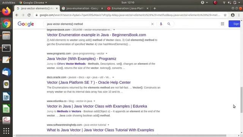Open Vector Enumeration example in Java result

coord(96,35)
